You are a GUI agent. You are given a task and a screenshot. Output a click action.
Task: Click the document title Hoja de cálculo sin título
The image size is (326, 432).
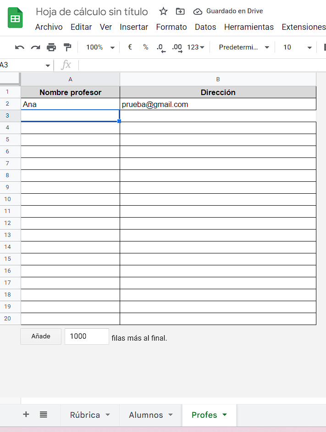pyautogui.click(x=92, y=11)
